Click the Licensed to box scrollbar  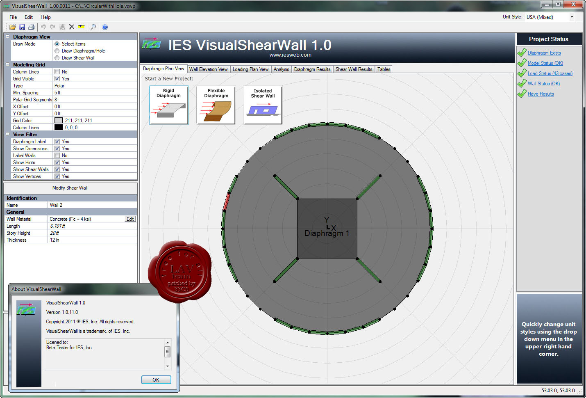click(167, 354)
